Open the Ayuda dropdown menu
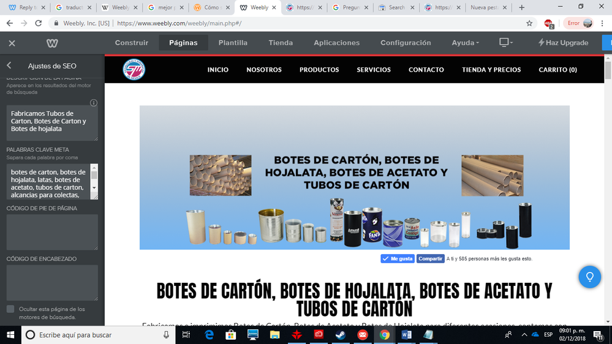Screen dimensions: 612x344 pos(465,42)
